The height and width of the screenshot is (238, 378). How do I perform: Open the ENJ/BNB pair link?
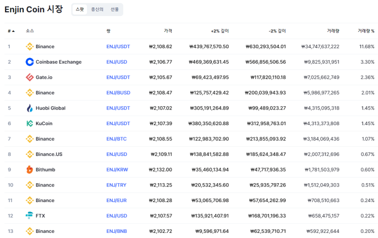[117, 231]
